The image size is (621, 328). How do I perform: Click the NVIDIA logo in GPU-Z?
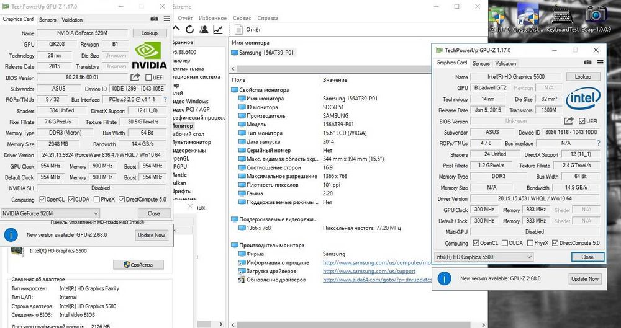pyautogui.click(x=149, y=55)
